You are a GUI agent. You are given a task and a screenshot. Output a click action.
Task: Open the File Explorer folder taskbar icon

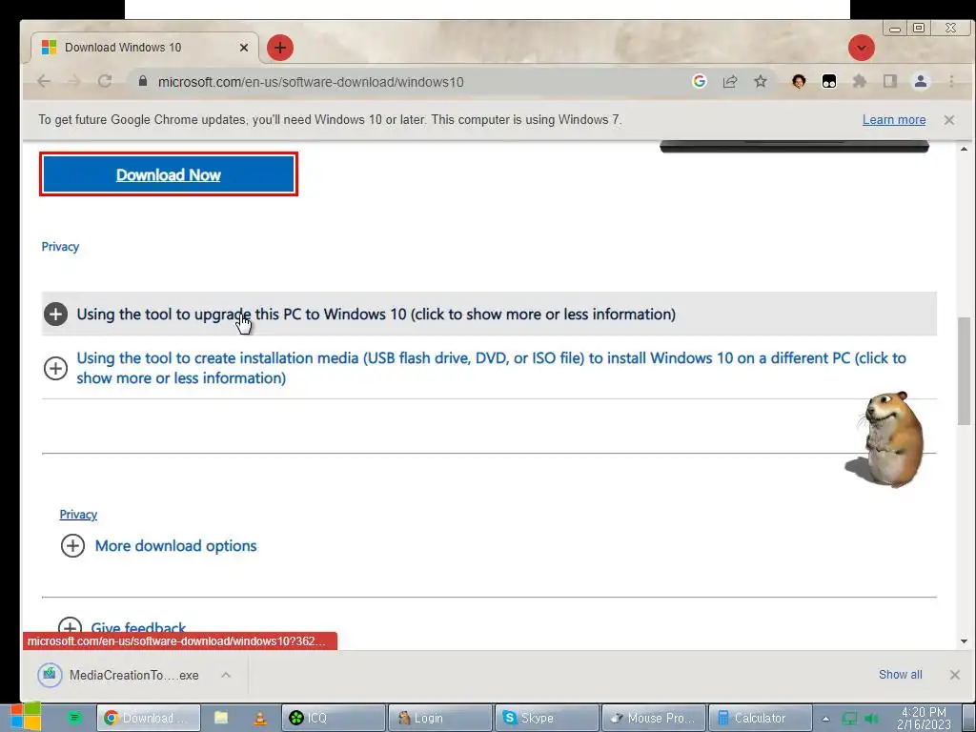click(x=221, y=718)
